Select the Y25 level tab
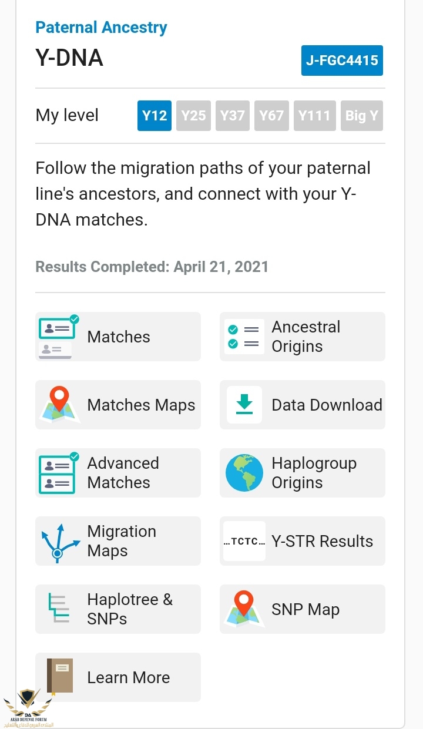The height and width of the screenshot is (729, 423). (193, 115)
